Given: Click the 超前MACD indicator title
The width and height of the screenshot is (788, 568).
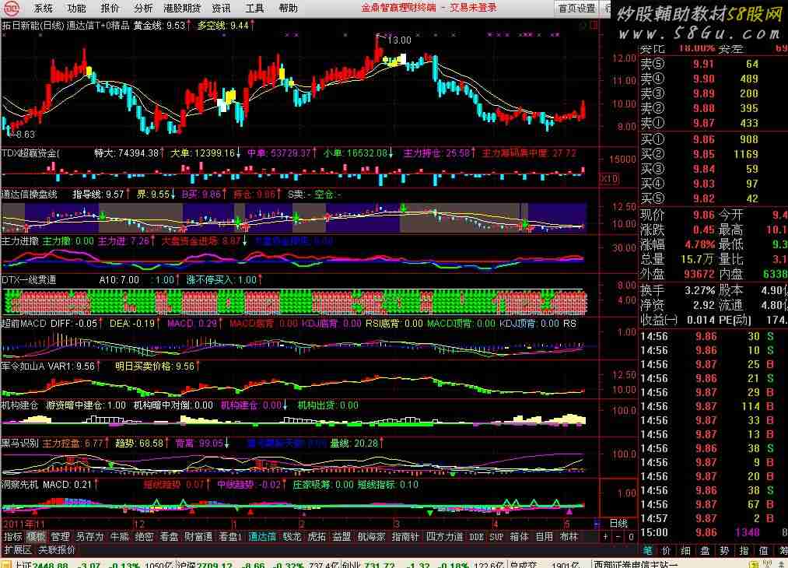Looking at the screenshot, I should click(x=23, y=323).
